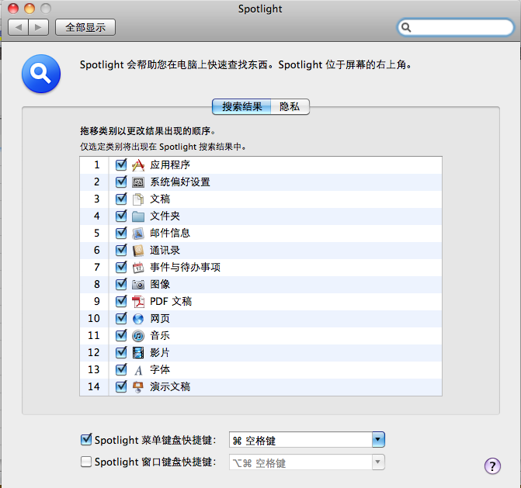Click the magnifier icon in search field

pos(406,27)
